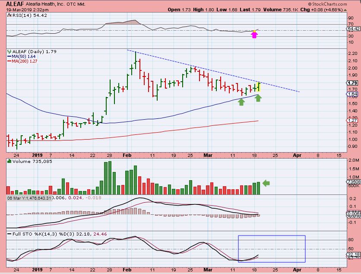Image resolution: width=361 pixels, height=274 pixels.
Task: Click the Volume 735.1K header value
Action: click(281, 10)
